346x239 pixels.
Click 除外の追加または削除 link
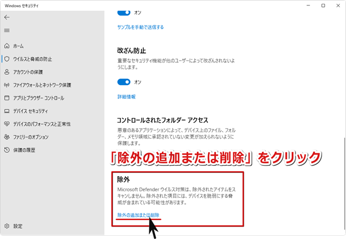138,215
